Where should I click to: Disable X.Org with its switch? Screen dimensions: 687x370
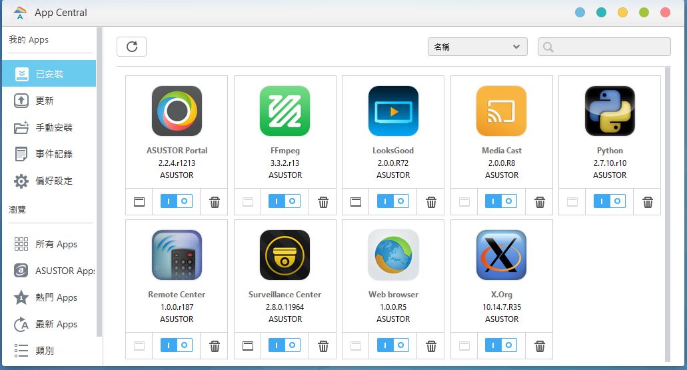coord(501,345)
